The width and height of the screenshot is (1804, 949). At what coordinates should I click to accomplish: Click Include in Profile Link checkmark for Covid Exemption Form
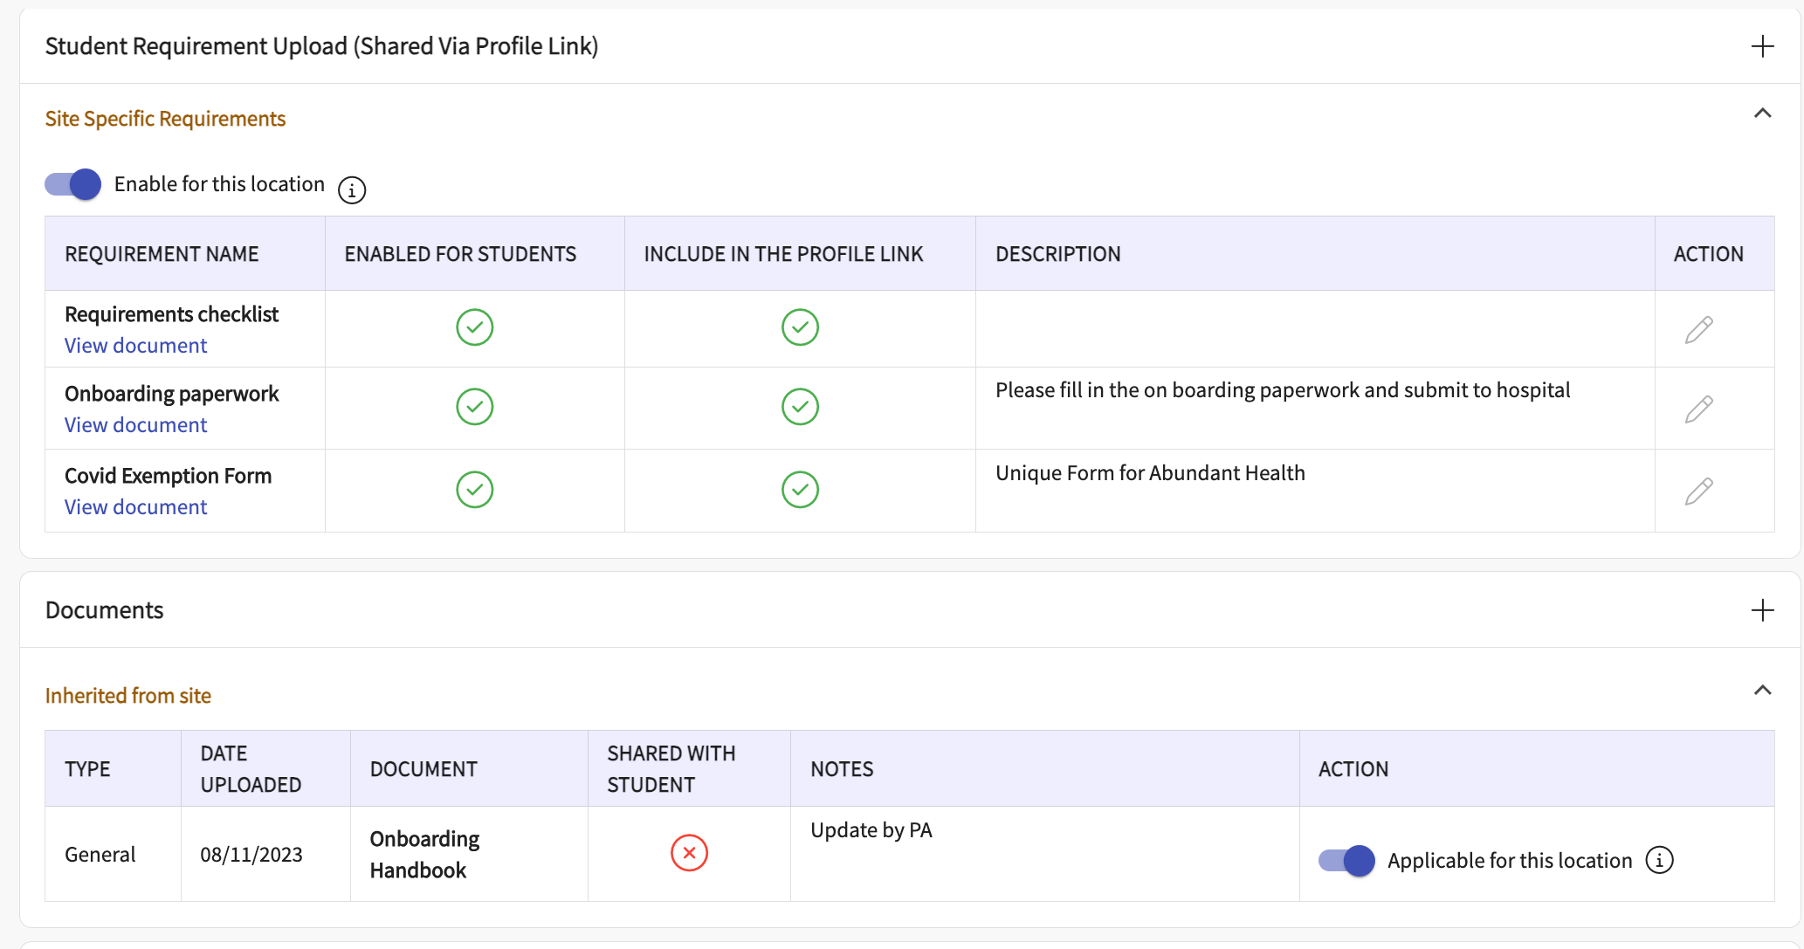pos(800,490)
